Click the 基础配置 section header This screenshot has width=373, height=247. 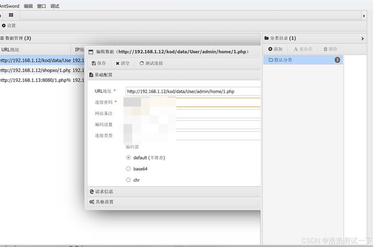[174, 75]
